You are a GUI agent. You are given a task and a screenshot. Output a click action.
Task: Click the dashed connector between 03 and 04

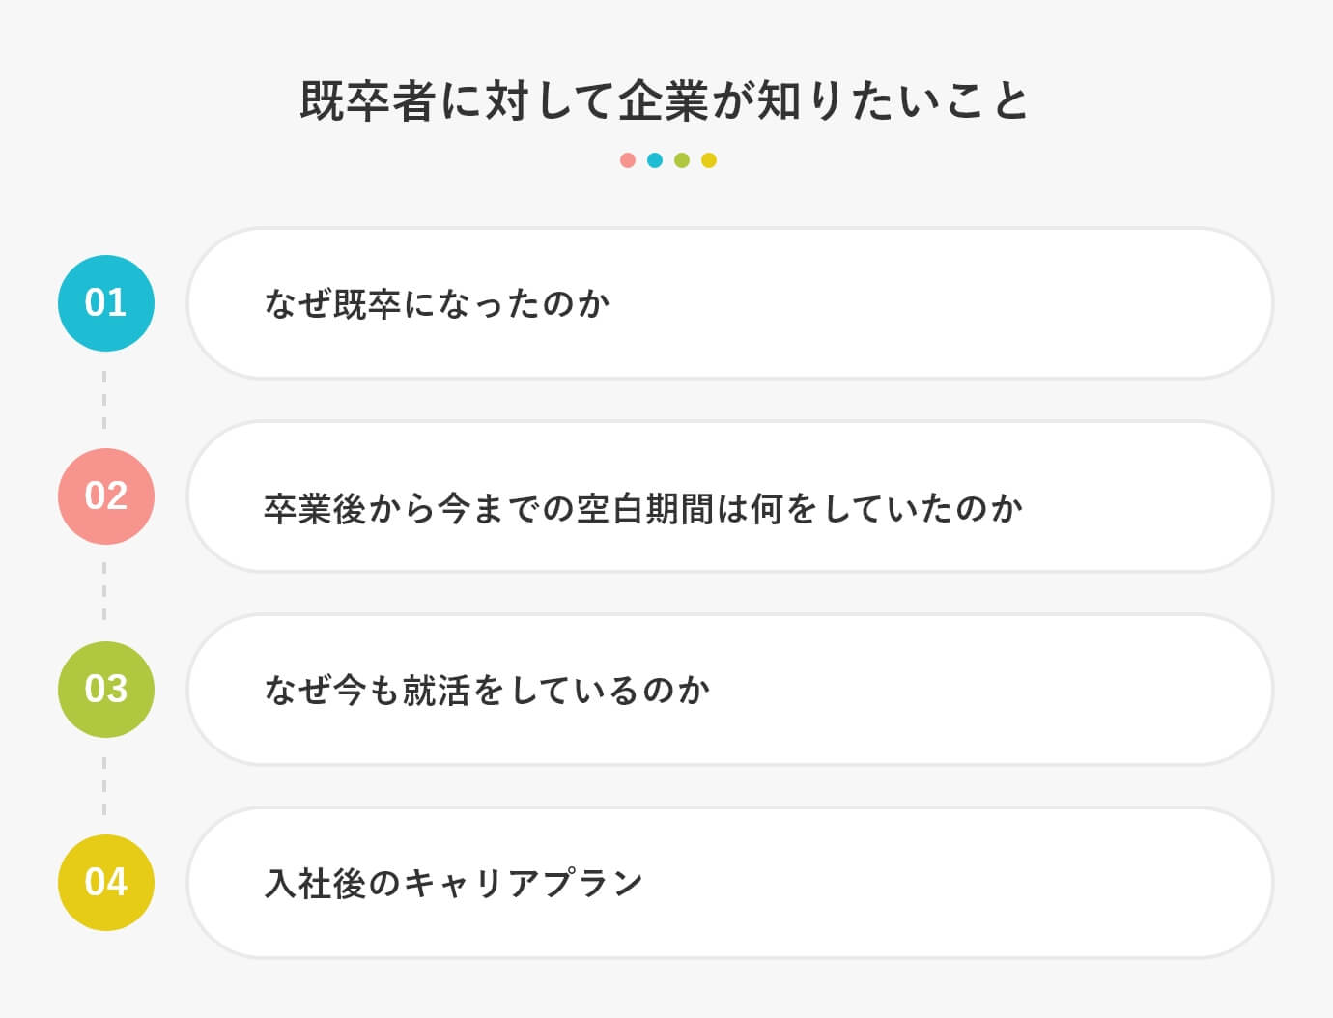click(104, 786)
